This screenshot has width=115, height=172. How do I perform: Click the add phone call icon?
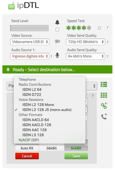pos(104,116)
